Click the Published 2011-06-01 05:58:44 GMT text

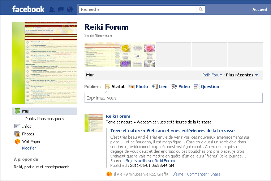point(143,165)
